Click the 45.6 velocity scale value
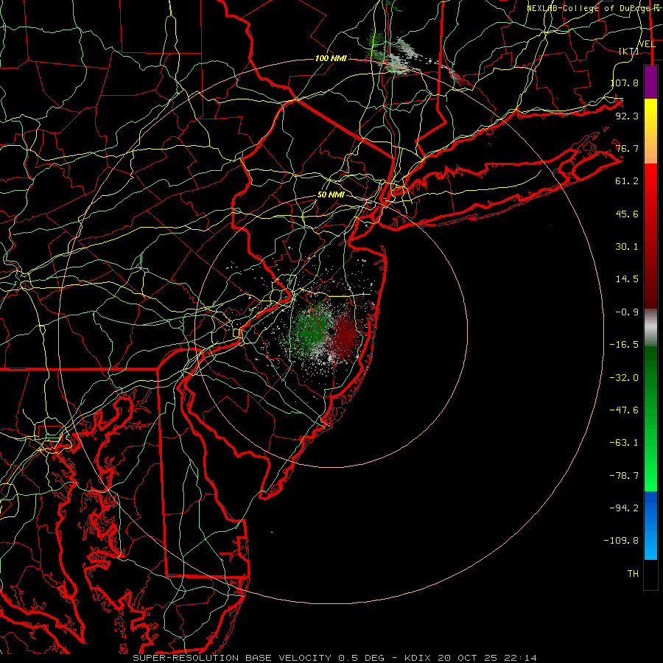663x663 pixels. point(627,214)
